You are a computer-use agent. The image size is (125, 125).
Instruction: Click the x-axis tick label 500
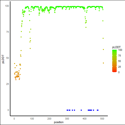(x=102, y=119)
